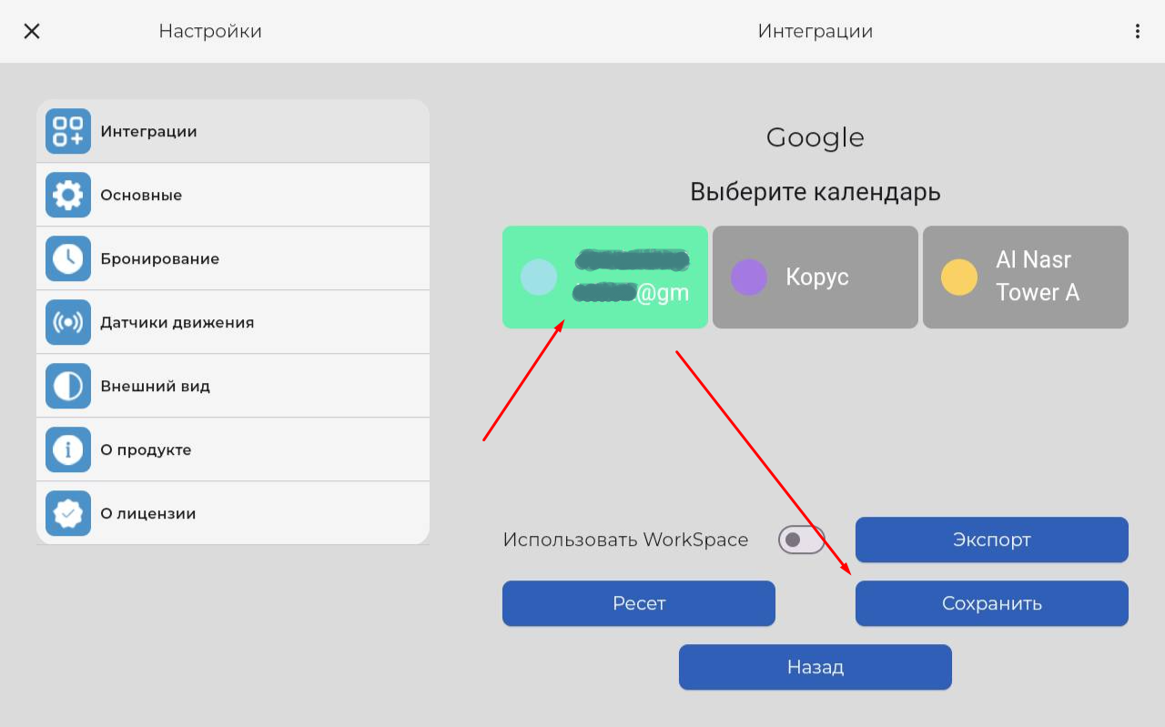Open Бронирование settings
The image size is (1165, 727).
(233, 258)
